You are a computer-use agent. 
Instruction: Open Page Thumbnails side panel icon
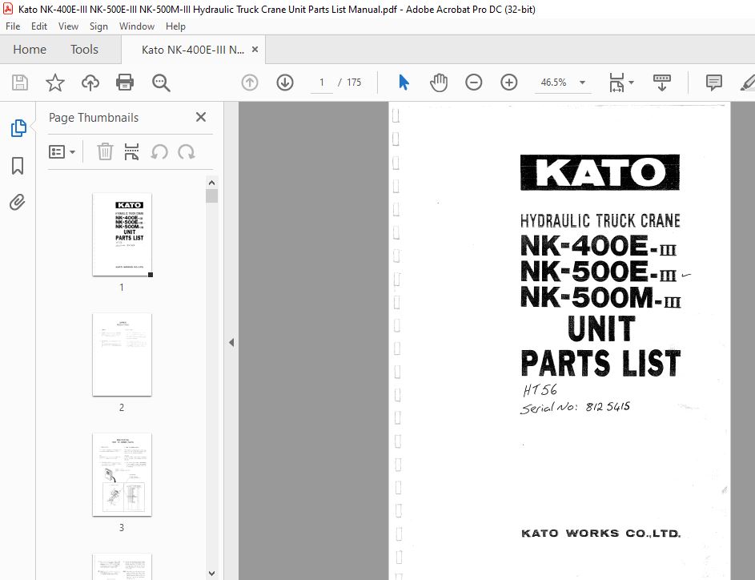click(18, 128)
